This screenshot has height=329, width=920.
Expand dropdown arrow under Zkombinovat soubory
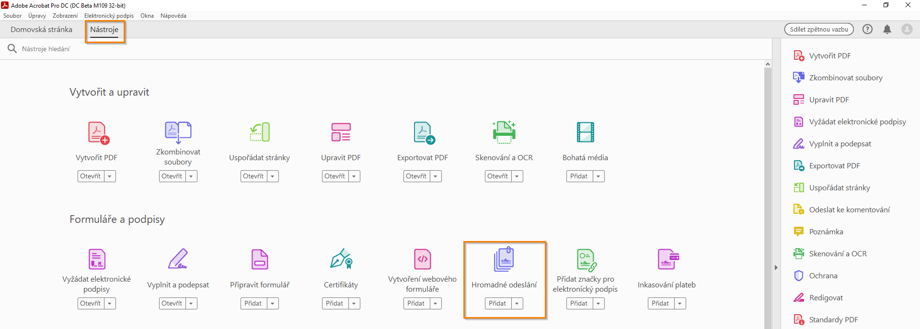[191, 176]
